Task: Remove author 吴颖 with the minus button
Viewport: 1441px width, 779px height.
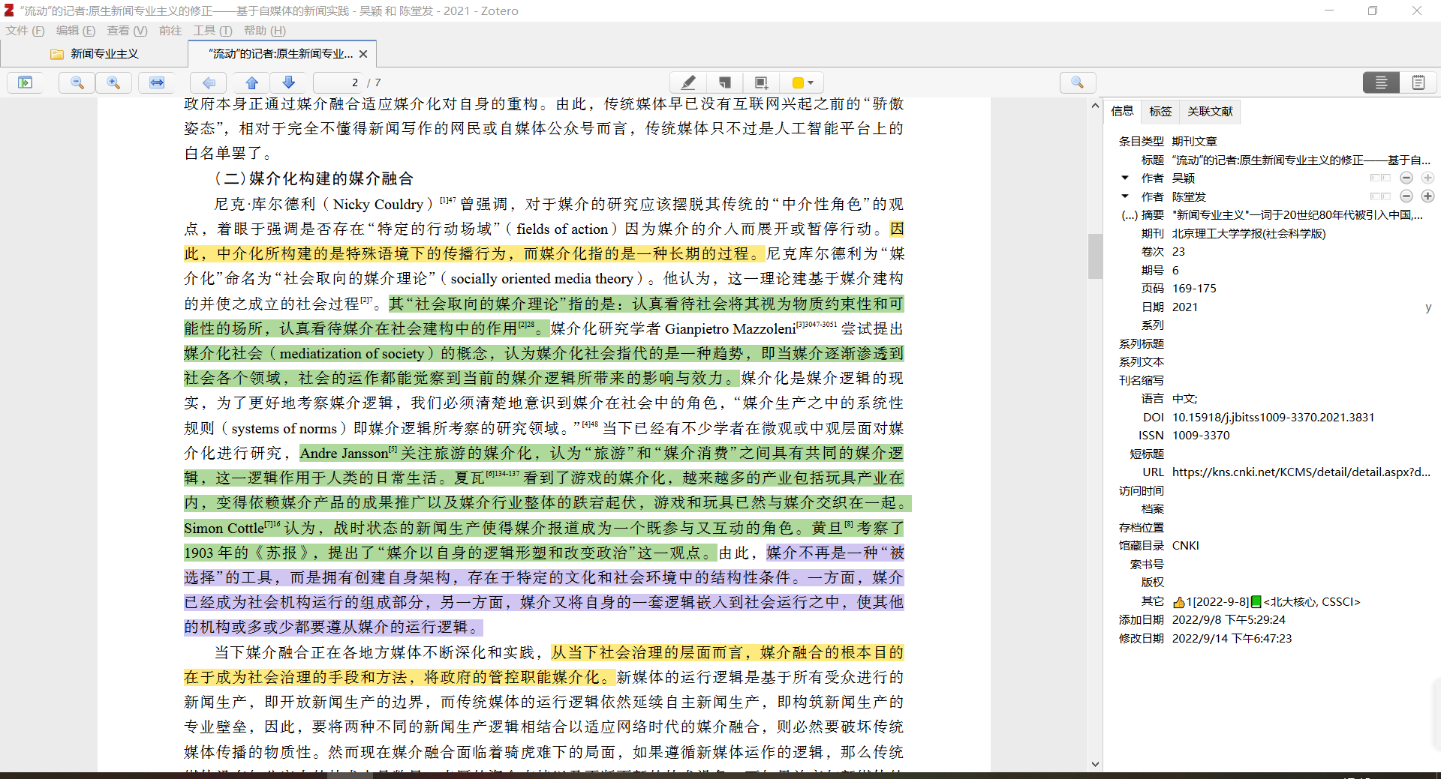Action: tap(1406, 178)
